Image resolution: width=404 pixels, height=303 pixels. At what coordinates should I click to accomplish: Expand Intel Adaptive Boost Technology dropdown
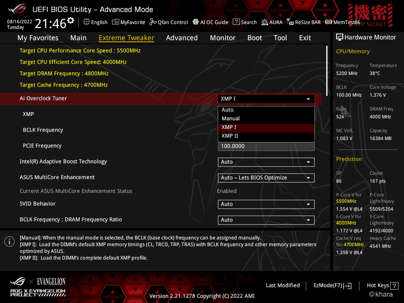tap(266, 162)
